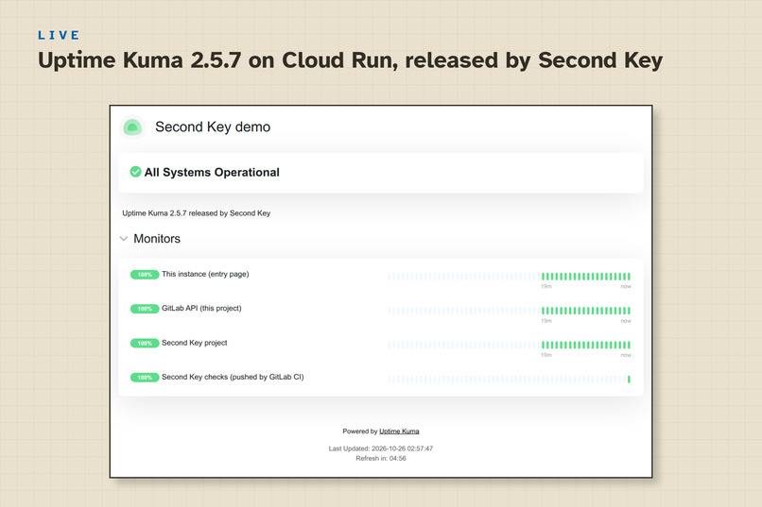Viewport: 762px width, 507px height.
Task: Click the 100% badge for Second Key project
Action: tap(145, 343)
